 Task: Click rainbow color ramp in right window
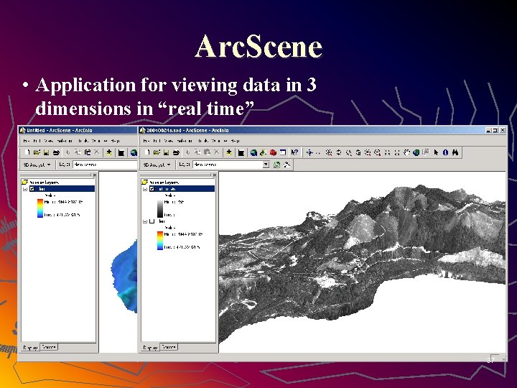(x=160, y=241)
